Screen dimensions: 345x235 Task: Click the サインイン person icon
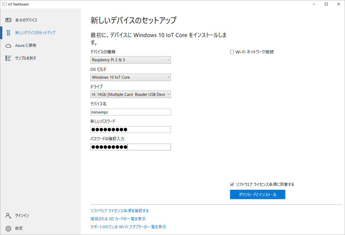pos(8,216)
